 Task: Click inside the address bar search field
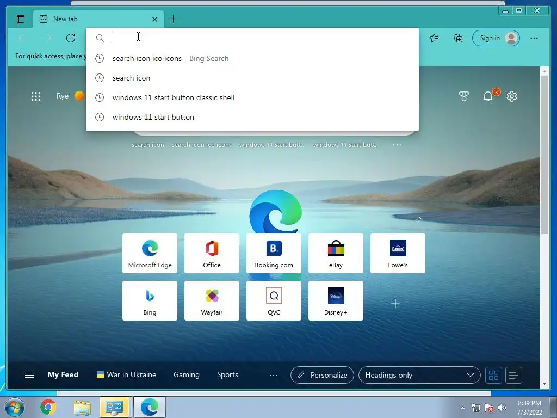[x=252, y=38]
